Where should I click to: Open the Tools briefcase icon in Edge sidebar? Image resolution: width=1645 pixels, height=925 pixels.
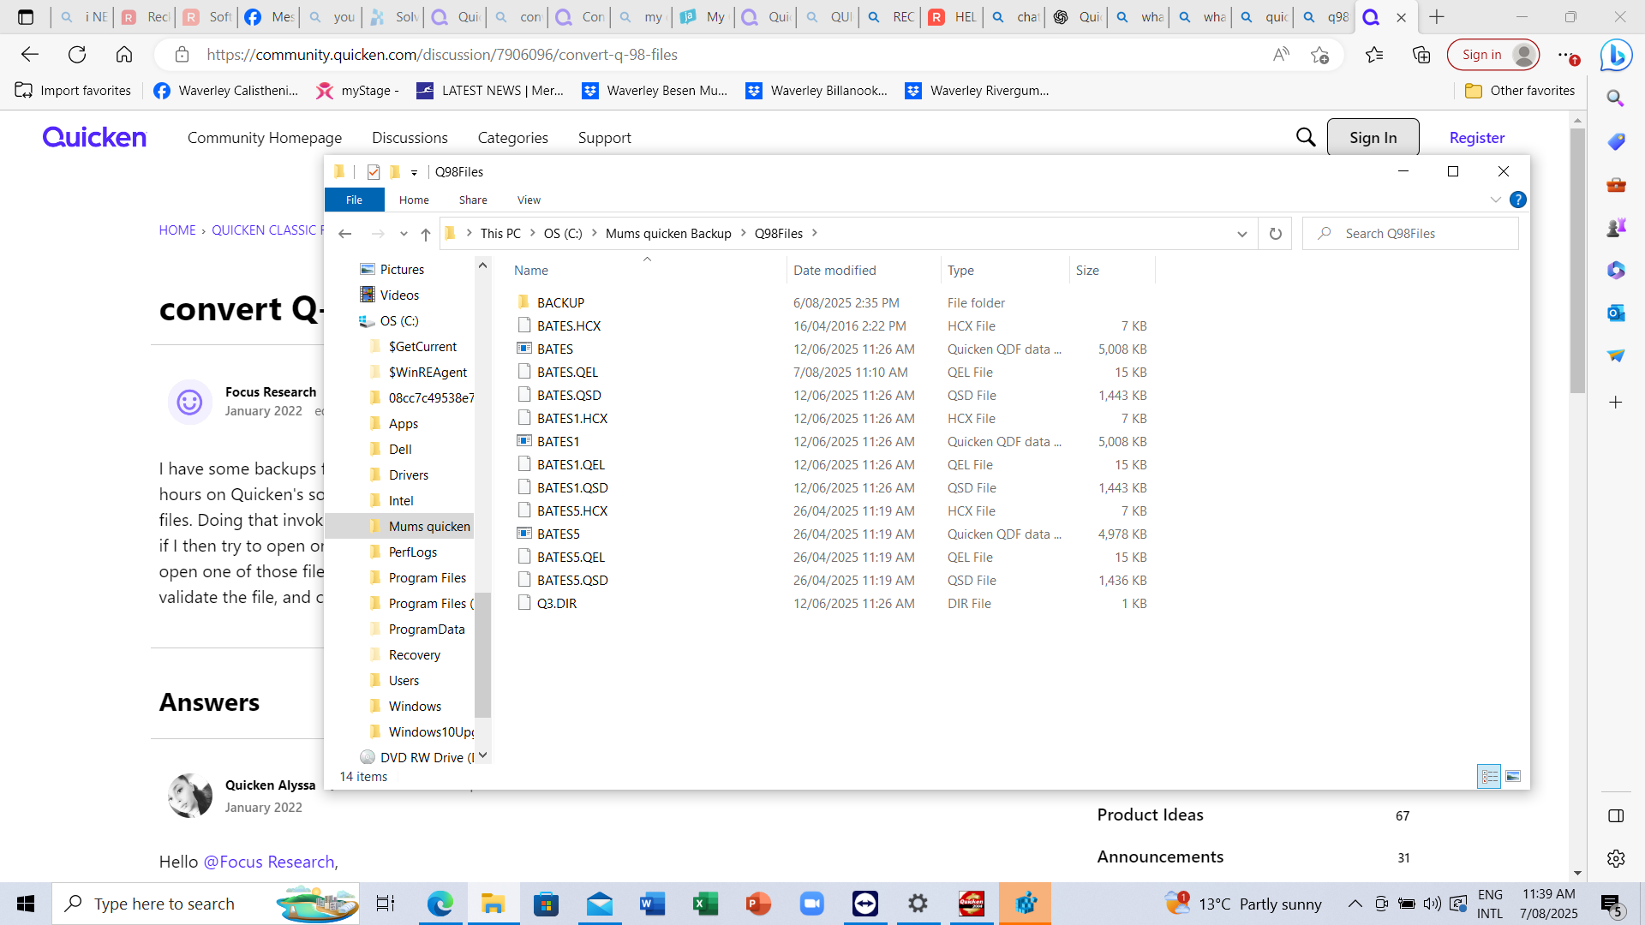point(1616,184)
